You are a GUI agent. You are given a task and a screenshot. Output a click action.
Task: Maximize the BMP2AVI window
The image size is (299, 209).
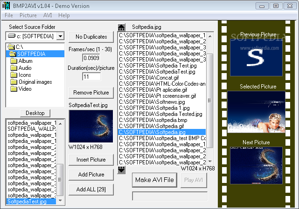(x=276, y=6)
